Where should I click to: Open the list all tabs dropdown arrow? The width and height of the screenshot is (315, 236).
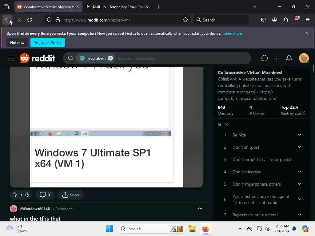tap(254, 7)
